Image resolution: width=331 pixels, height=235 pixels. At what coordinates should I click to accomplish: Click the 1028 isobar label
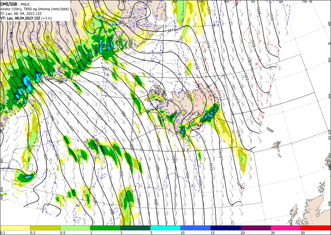click(259, 10)
